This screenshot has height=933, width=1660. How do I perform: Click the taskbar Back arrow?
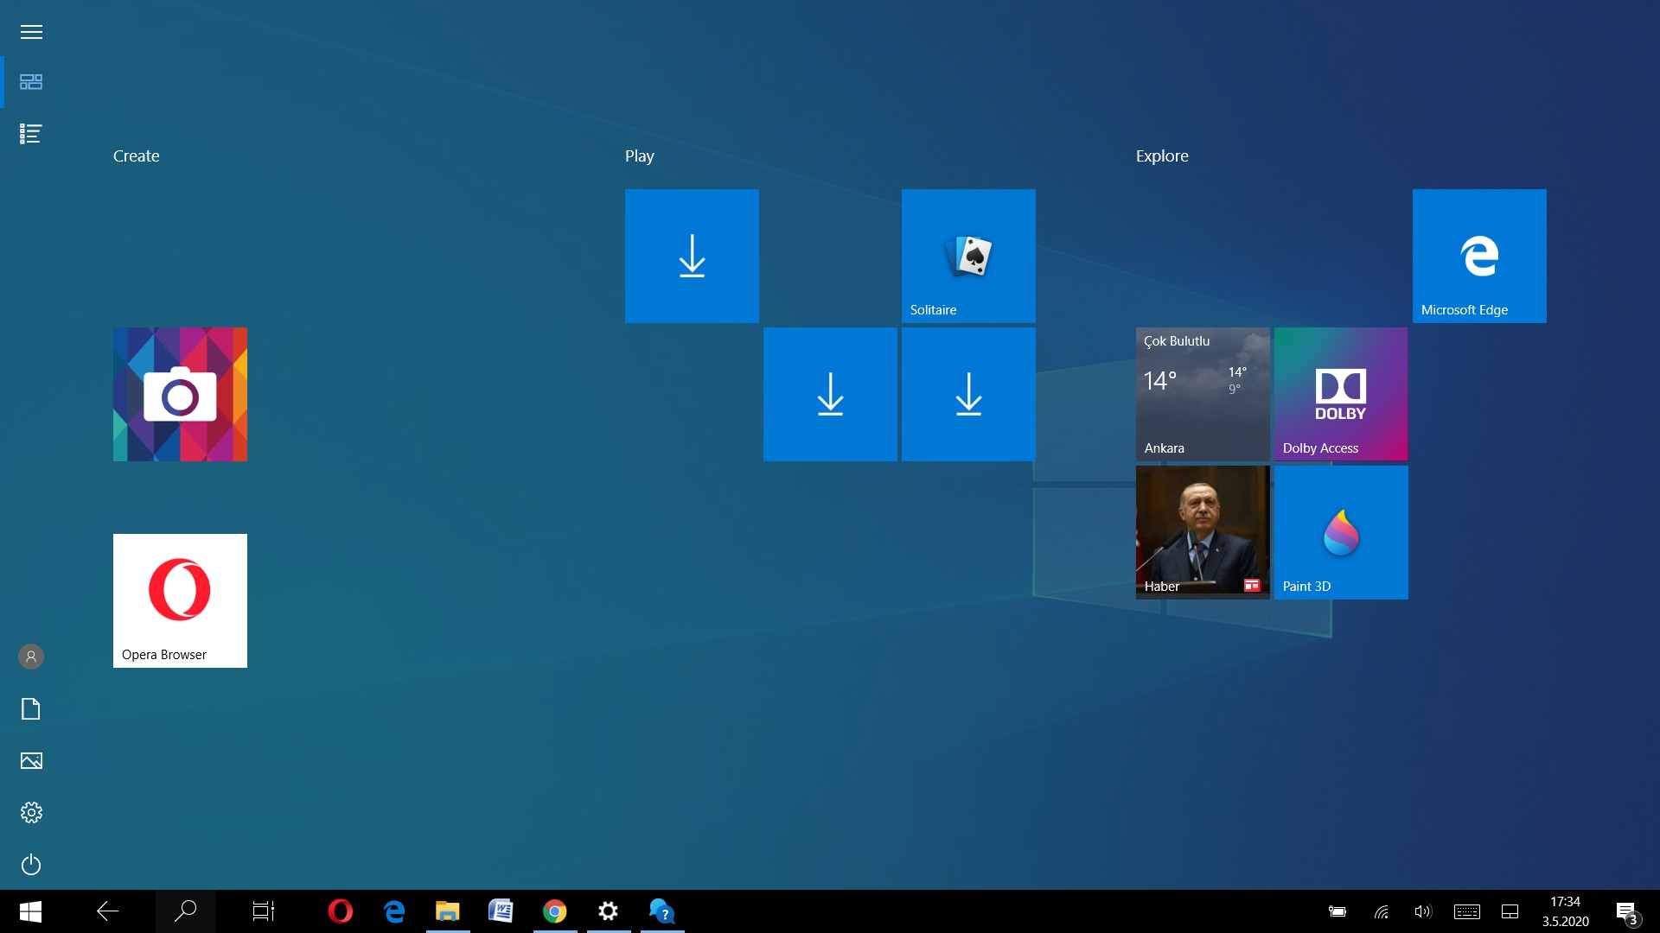(108, 911)
